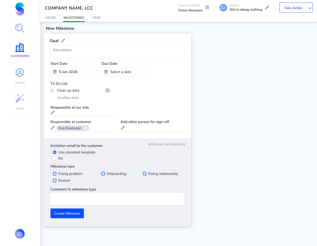Image resolution: width=317 pixels, height=246 pixels.
Task: Edit the Goal title using the pencil icon
Action: (63, 40)
